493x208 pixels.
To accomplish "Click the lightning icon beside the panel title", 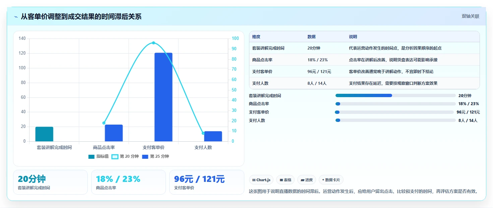I will pos(16,17).
